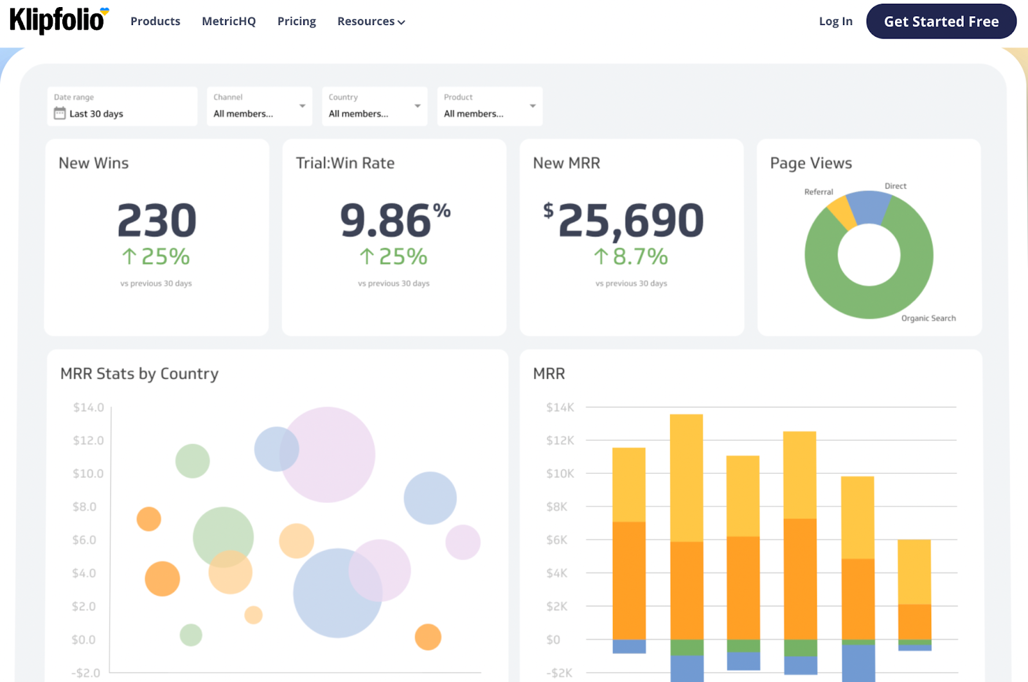1028x682 pixels.
Task: Click the Log In link
Action: point(835,21)
